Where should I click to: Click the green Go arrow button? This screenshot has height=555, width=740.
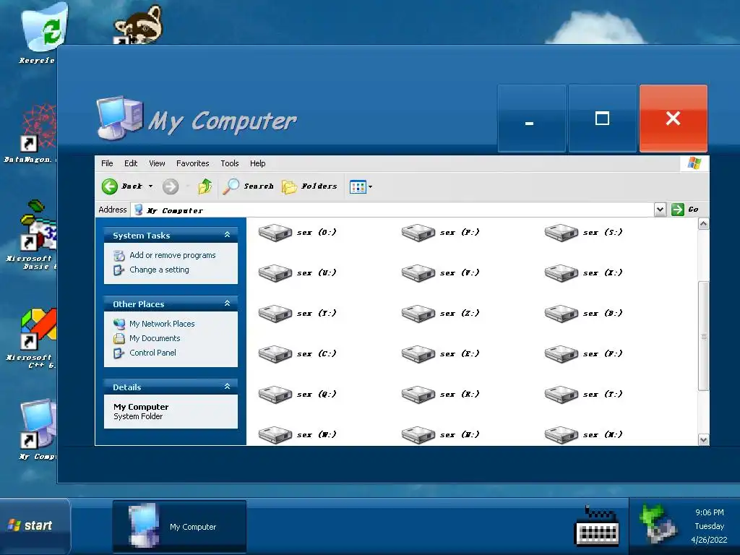(x=678, y=210)
